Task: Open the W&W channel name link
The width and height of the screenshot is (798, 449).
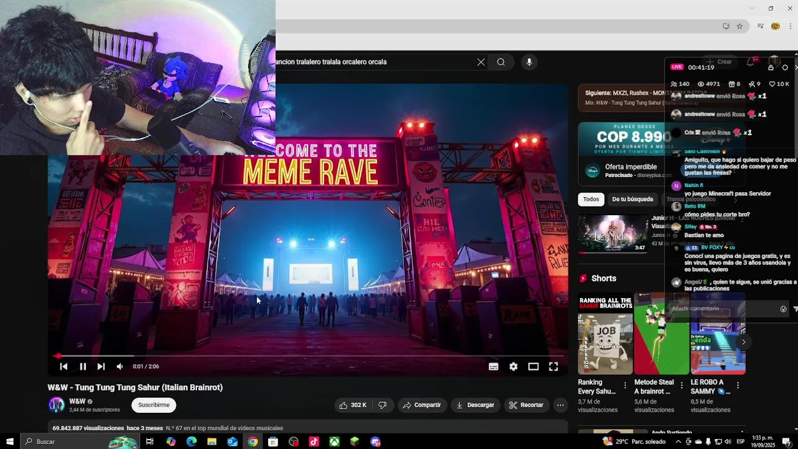Action: click(x=77, y=402)
